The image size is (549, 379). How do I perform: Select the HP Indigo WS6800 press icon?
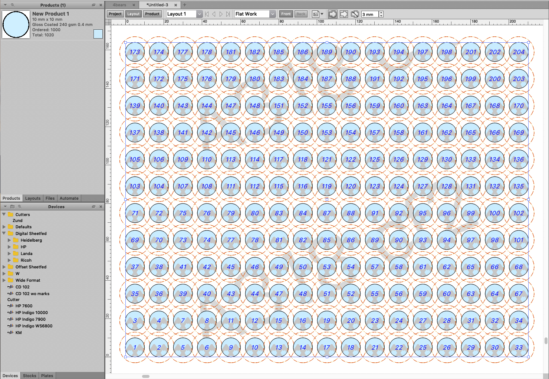[x=10, y=326]
